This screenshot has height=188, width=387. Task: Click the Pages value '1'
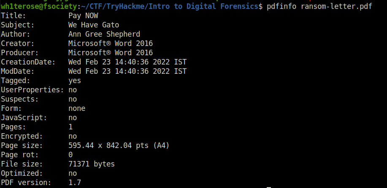point(70,127)
